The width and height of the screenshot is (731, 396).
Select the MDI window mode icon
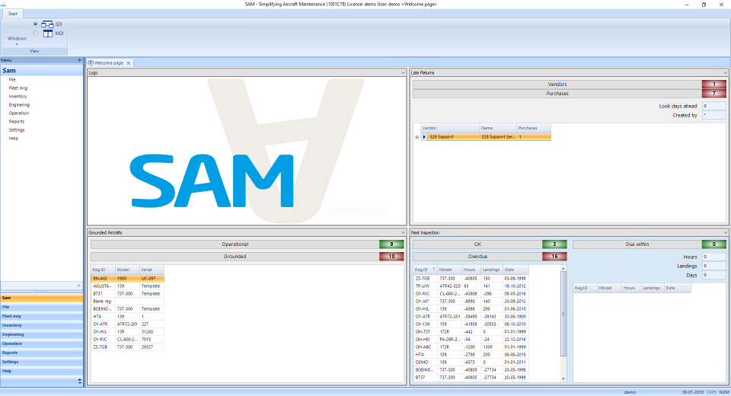pyautogui.click(x=47, y=34)
